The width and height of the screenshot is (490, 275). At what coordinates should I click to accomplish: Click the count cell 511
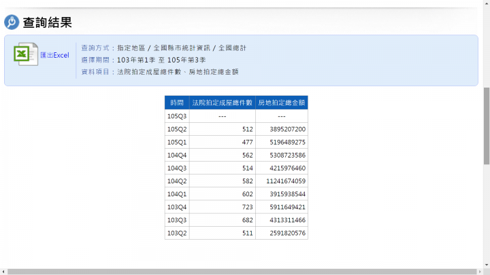click(222, 233)
